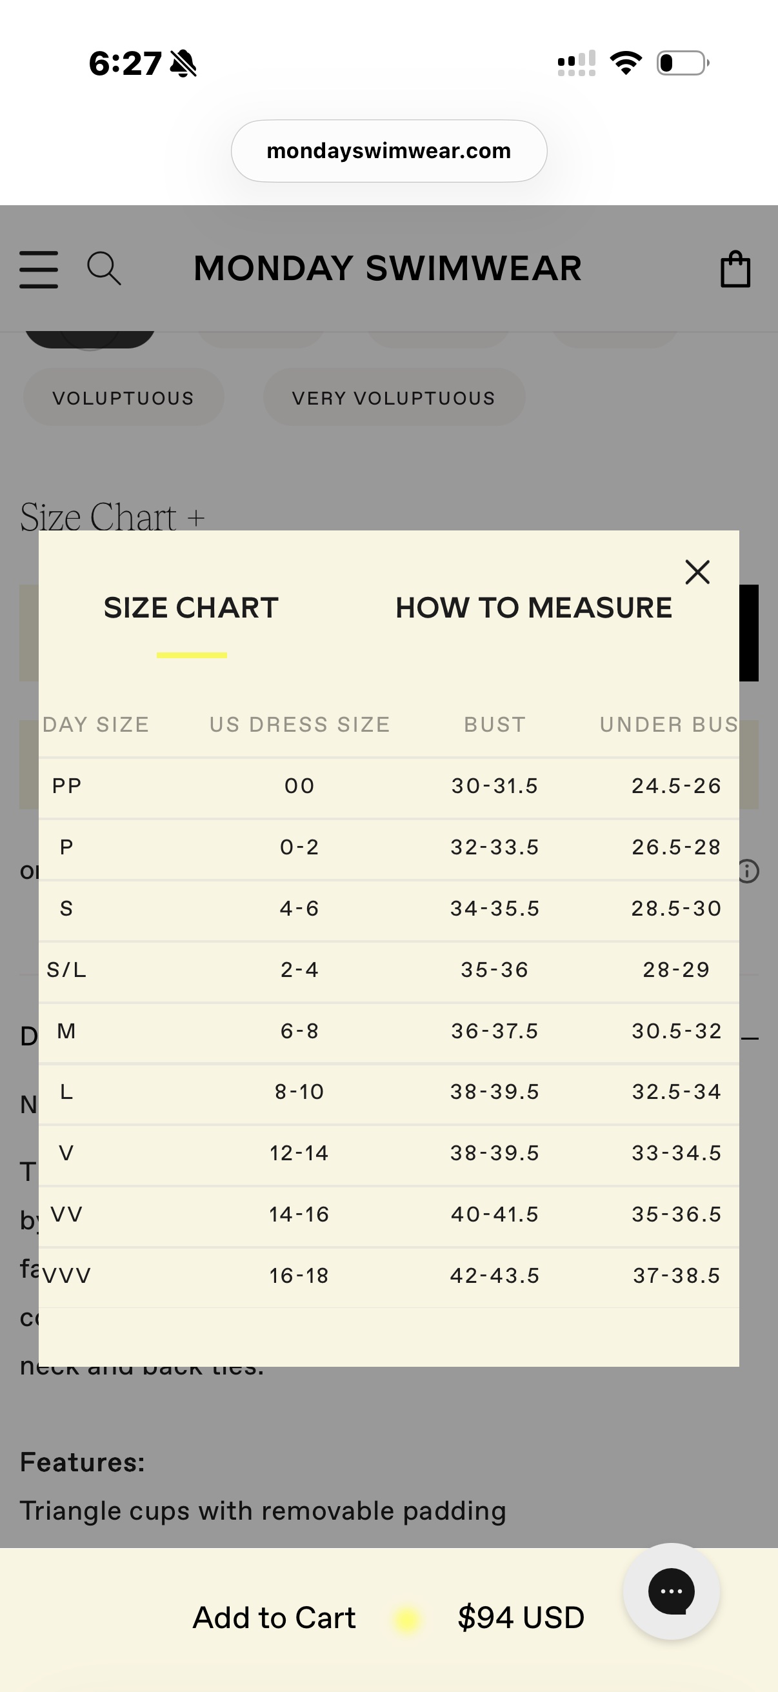Open the hamburger navigation menu
This screenshot has width=778, height=1692.
[x=39, y=269]
